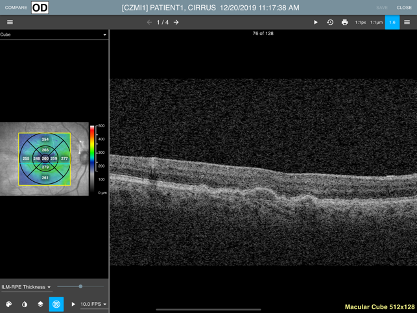Toggle the 1.6 zoom factor button
Screen dimensions: 417x313
point(392,22)
